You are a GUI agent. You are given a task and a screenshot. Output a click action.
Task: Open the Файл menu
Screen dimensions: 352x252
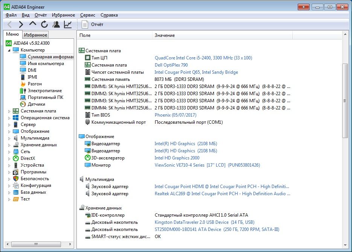[x=11, y=15]
